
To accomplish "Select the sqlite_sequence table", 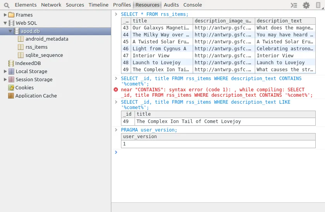I will click(x=44, y=55).
